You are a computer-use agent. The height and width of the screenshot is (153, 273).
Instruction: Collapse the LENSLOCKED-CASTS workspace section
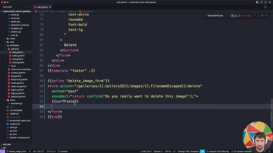(x=16, y=11)
